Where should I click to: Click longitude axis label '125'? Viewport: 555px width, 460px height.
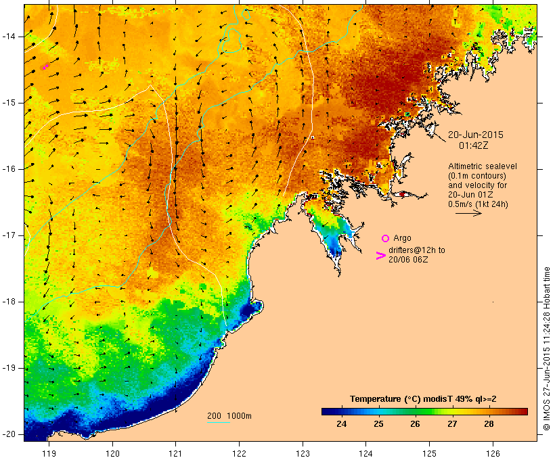point(429,453)
